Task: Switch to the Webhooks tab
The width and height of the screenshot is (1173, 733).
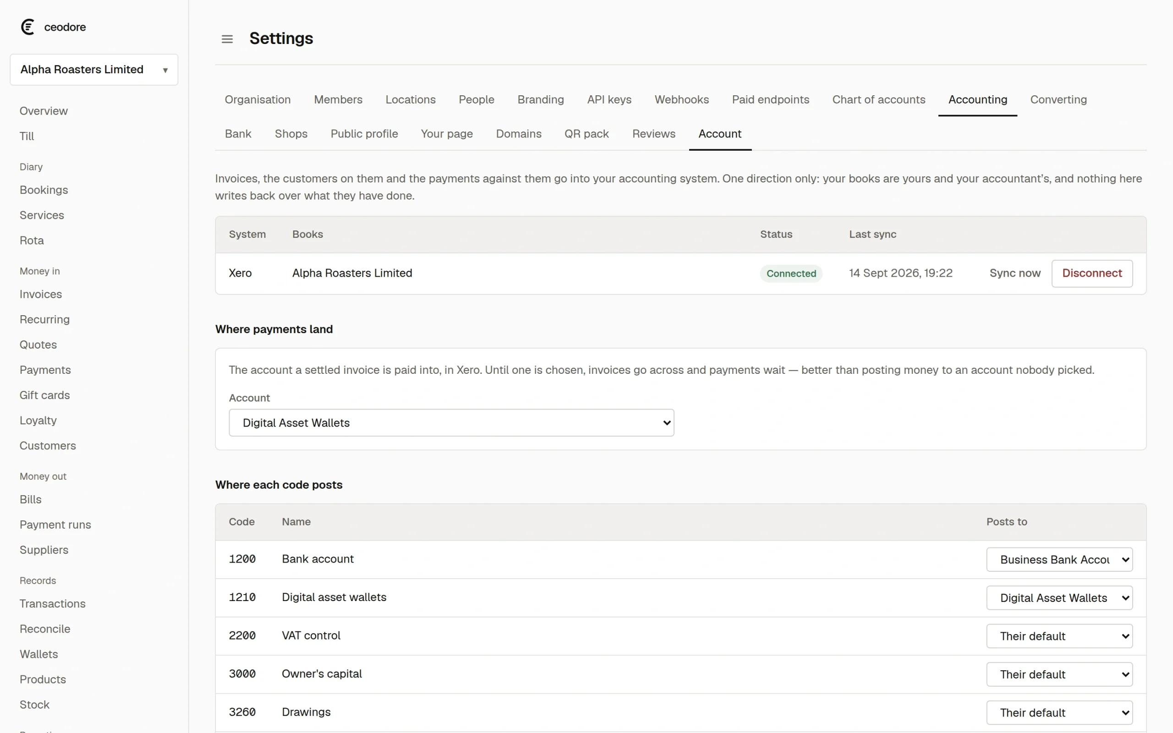Action: pyautogui.click(x=681, y=99)
